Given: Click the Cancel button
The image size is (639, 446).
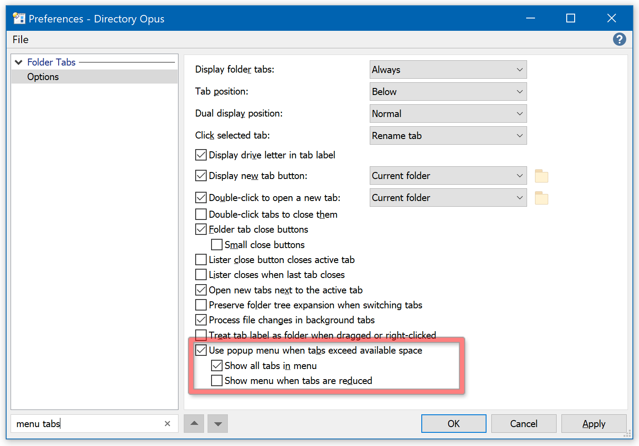Looking at the screenshot, I should 524,424.
